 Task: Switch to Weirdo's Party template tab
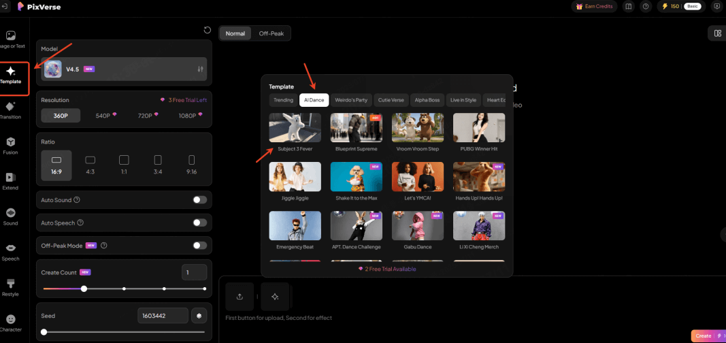point(350,100)
